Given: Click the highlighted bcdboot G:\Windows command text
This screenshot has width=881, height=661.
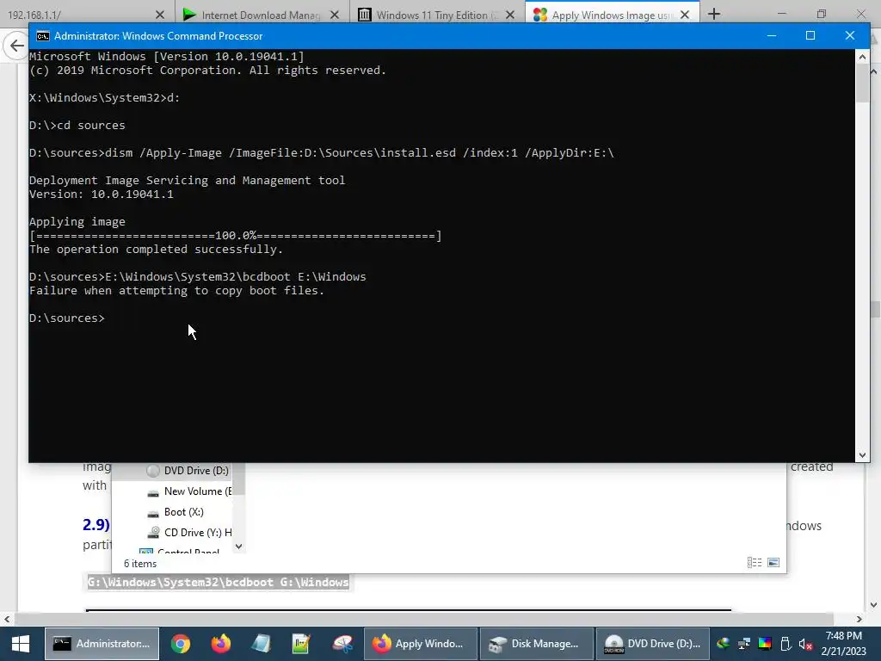Looking at the screenshot, I should 218,583.
